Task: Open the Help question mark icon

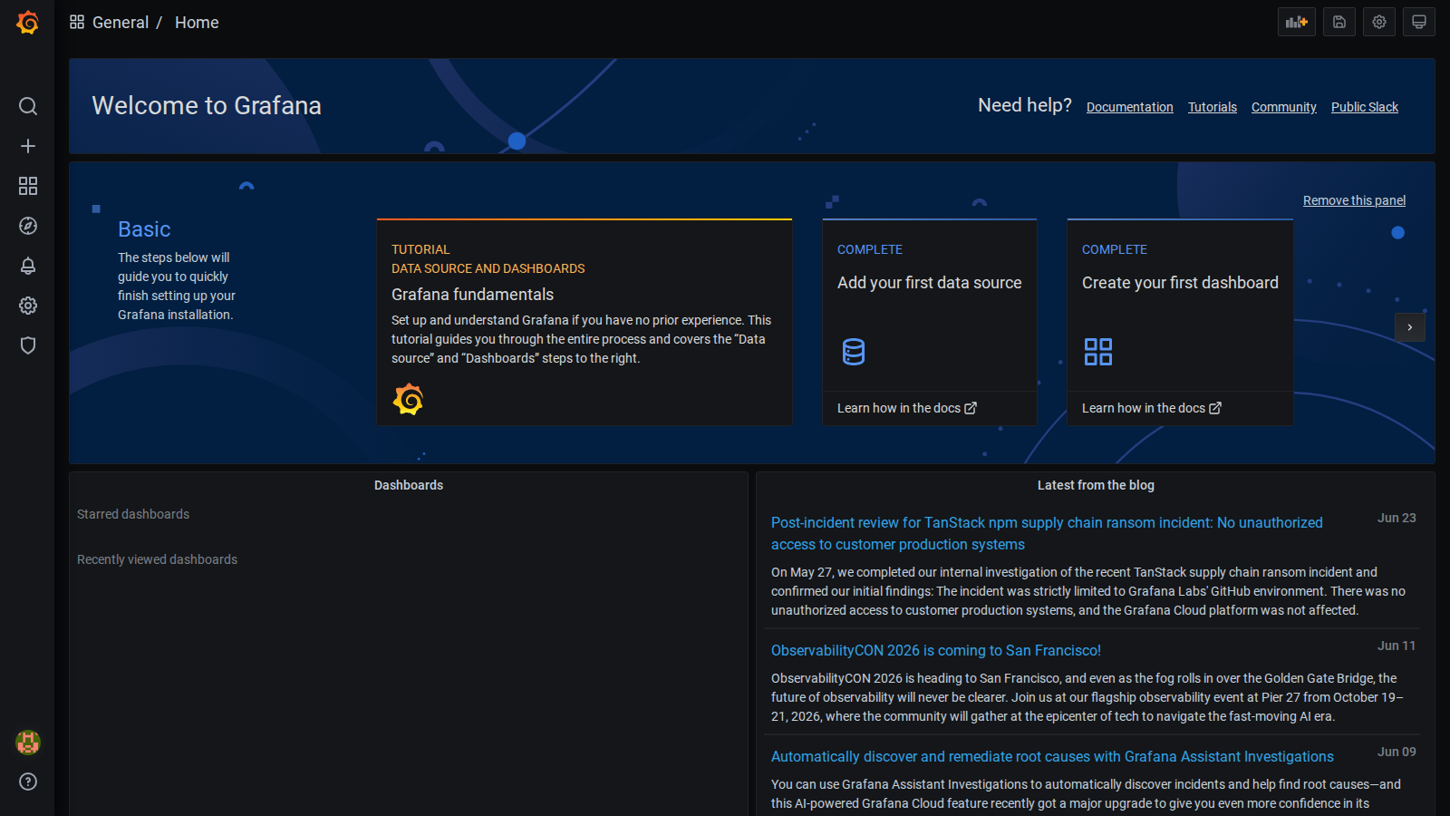Action: point(28,782)
